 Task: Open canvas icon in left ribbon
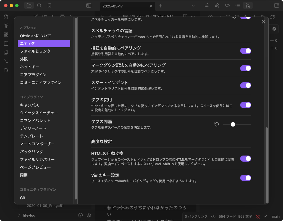coord(6,35)
